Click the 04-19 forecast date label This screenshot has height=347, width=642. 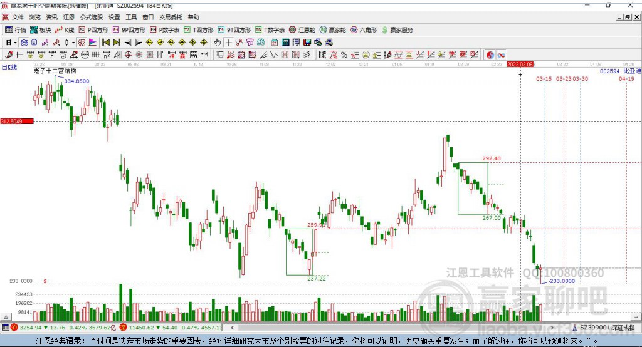[x=626, y=78]
